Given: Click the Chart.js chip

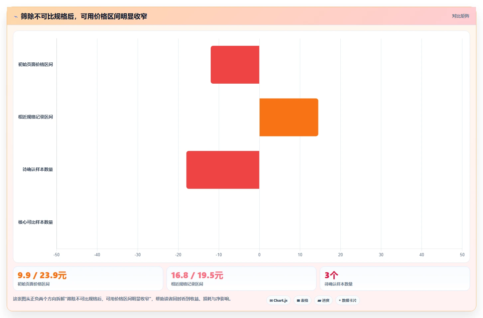Looking at the screenshot, I should coord(279,300).
